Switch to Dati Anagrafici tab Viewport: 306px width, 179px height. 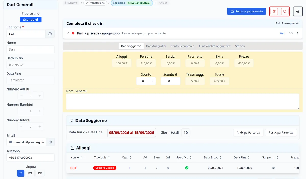coord(156,46)
